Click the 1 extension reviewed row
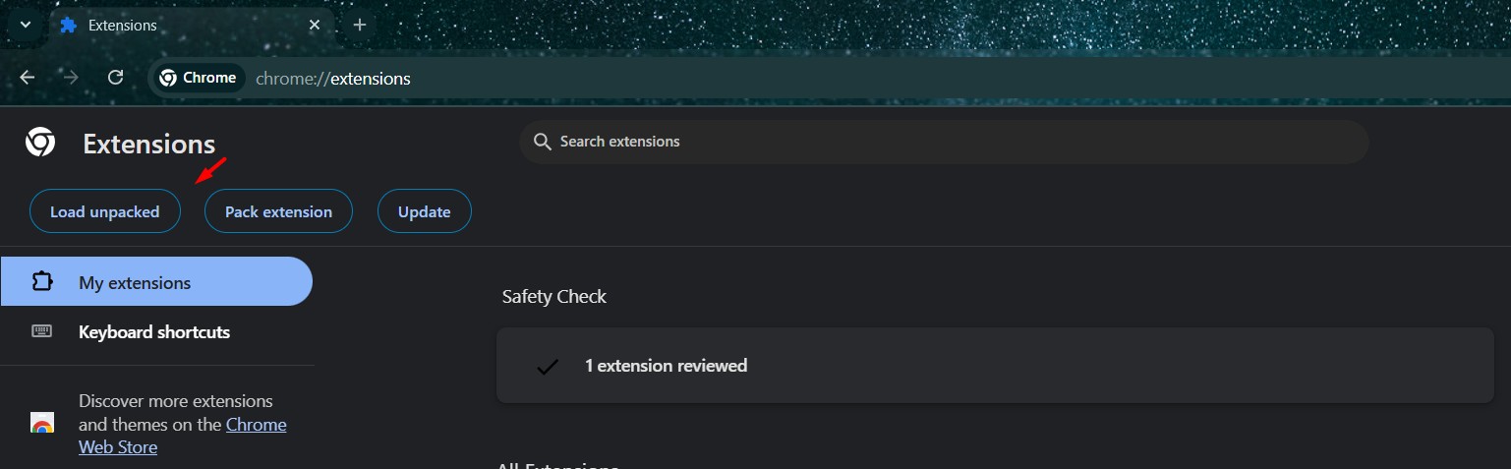1511x469 pixels. [x=994, y=366]
